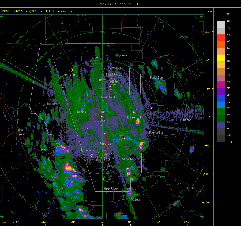Click the ThreeHills label
Image resolution: width=241 pixels, height=226 pixels.
pos(135,117)
